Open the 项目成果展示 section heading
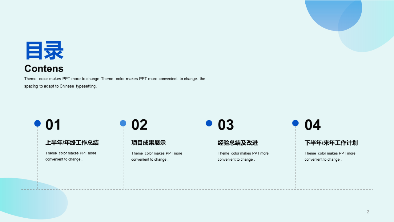The height and width of the screenshot is (222, 394). pyautogui.click(x=148, y=143)
